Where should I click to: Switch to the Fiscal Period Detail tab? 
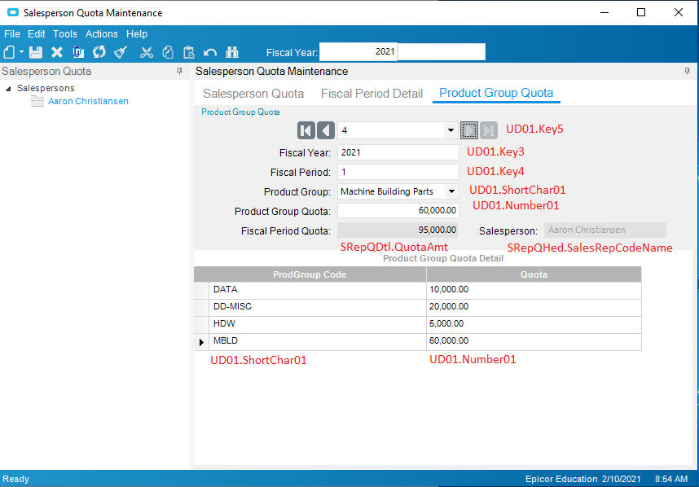pos(371,94)
